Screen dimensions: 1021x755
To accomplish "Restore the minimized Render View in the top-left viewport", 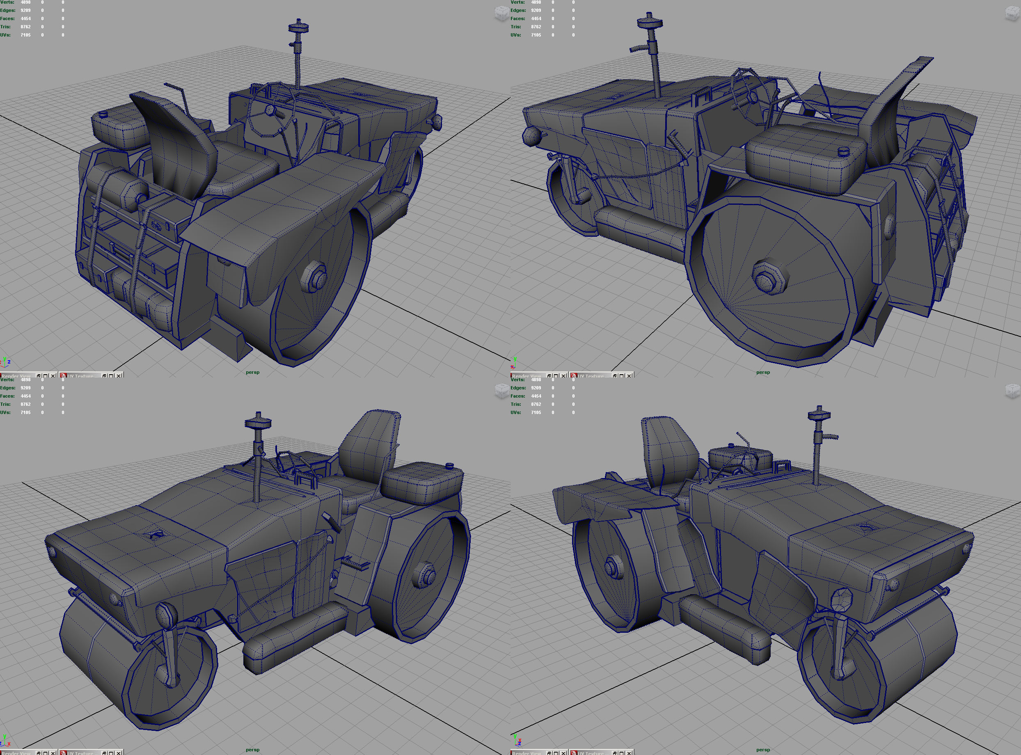I will [39, 376].
